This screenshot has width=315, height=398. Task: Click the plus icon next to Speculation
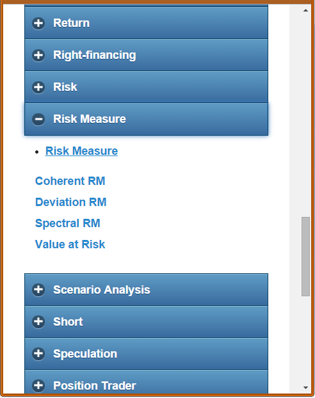pyautogui.click(x=38, y=354)
